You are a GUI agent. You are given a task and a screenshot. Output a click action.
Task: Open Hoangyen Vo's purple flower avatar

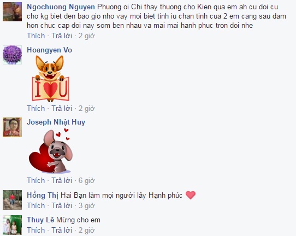tap(12, 55)
